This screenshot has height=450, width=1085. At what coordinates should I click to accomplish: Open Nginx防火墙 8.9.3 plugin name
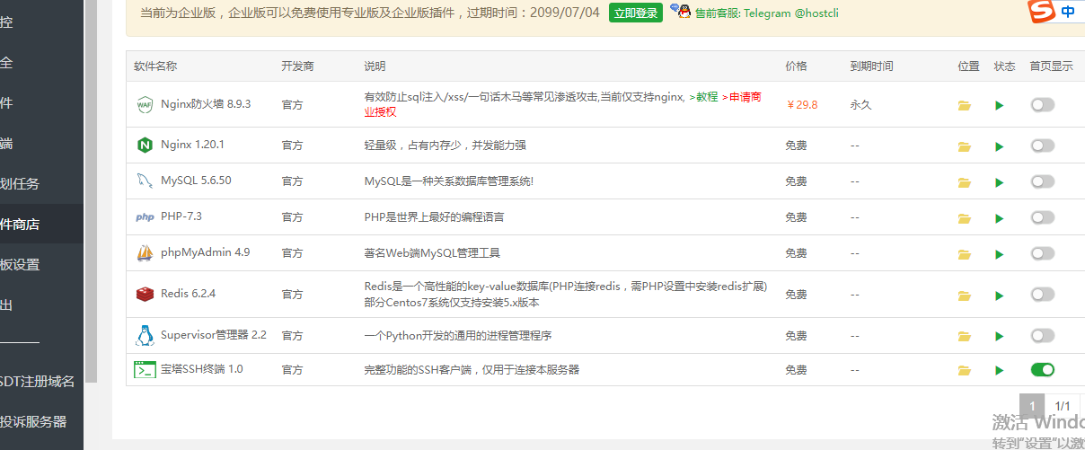click(206, 104)
